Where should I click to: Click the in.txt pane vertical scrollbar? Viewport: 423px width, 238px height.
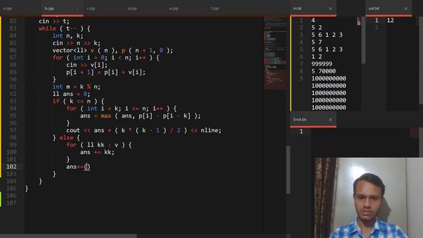364,40
